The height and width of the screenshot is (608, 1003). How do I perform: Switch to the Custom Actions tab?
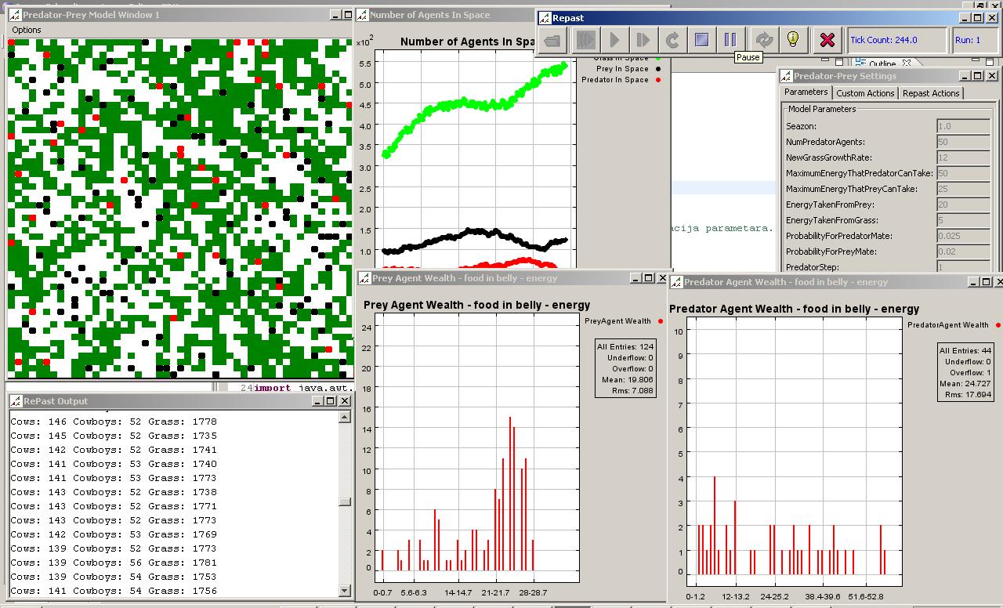865,93
